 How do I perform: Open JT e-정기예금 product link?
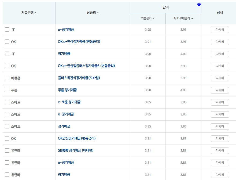(66, 30)
